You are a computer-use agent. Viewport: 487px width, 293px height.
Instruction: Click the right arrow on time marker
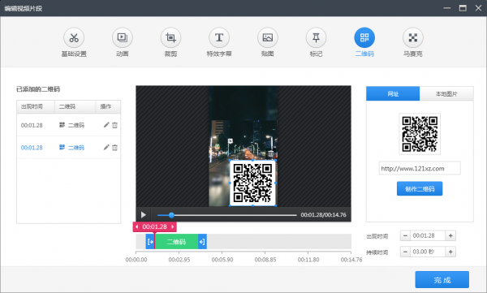(173, 226)
